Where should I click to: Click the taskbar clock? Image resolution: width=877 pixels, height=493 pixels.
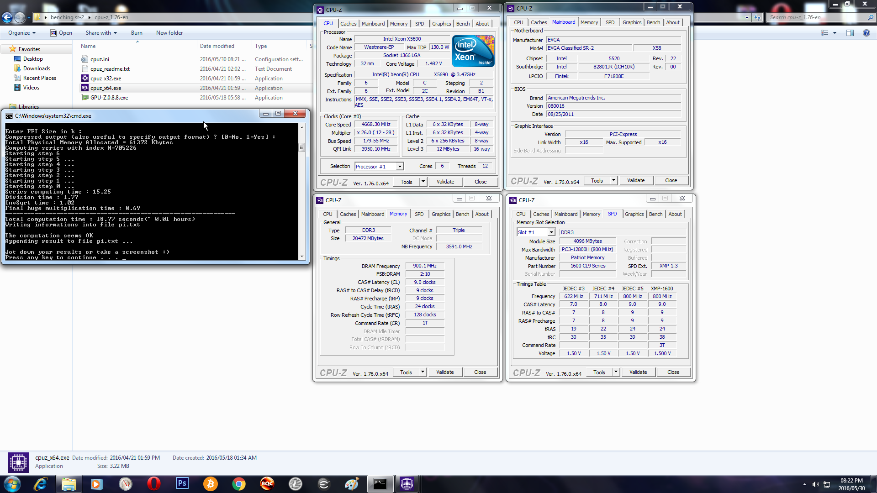coord(851,484)
